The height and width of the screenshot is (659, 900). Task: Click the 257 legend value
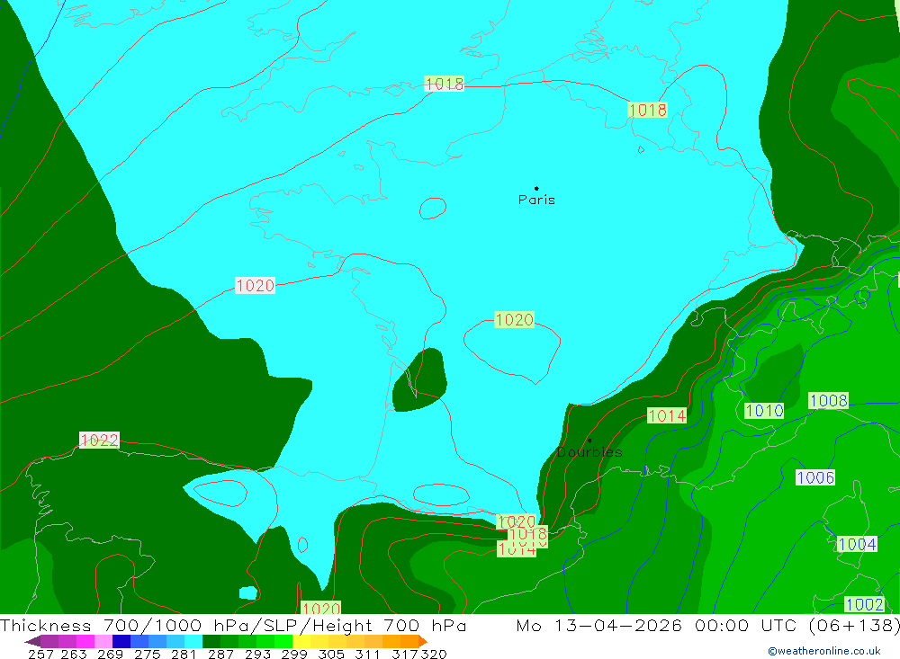pyautogui.click(x=40, y=654)
